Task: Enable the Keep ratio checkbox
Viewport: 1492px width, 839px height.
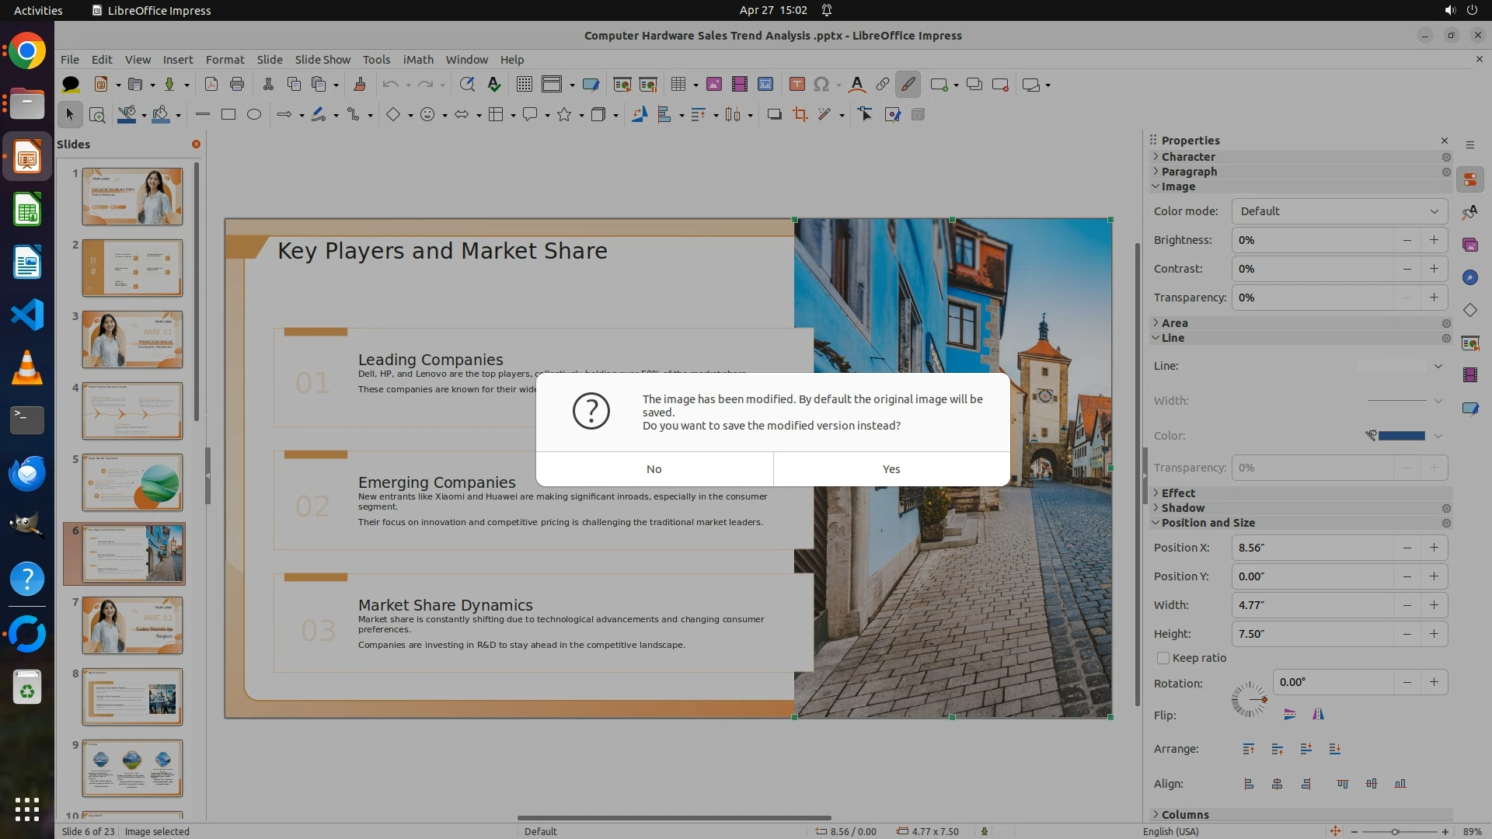Action: coord(1163,658)
